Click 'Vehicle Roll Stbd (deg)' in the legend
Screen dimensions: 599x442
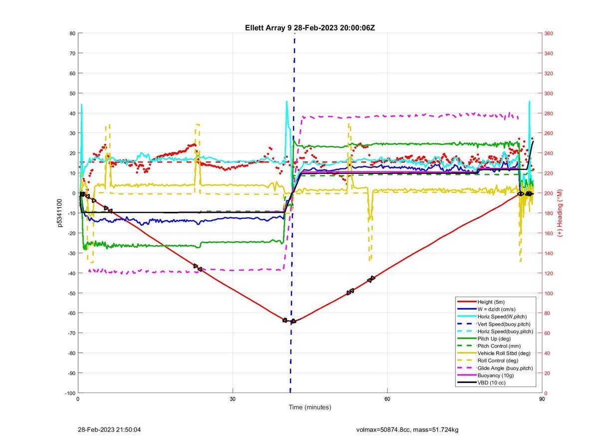pos(505,353)
